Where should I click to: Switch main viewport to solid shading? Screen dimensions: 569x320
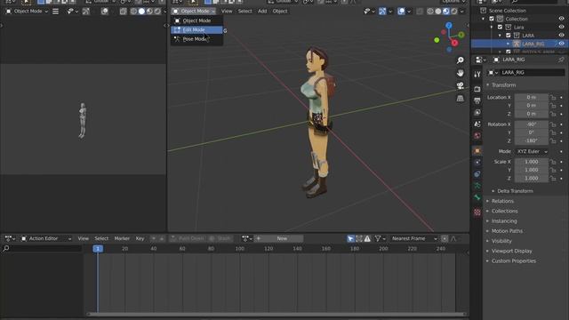[438, 12]
